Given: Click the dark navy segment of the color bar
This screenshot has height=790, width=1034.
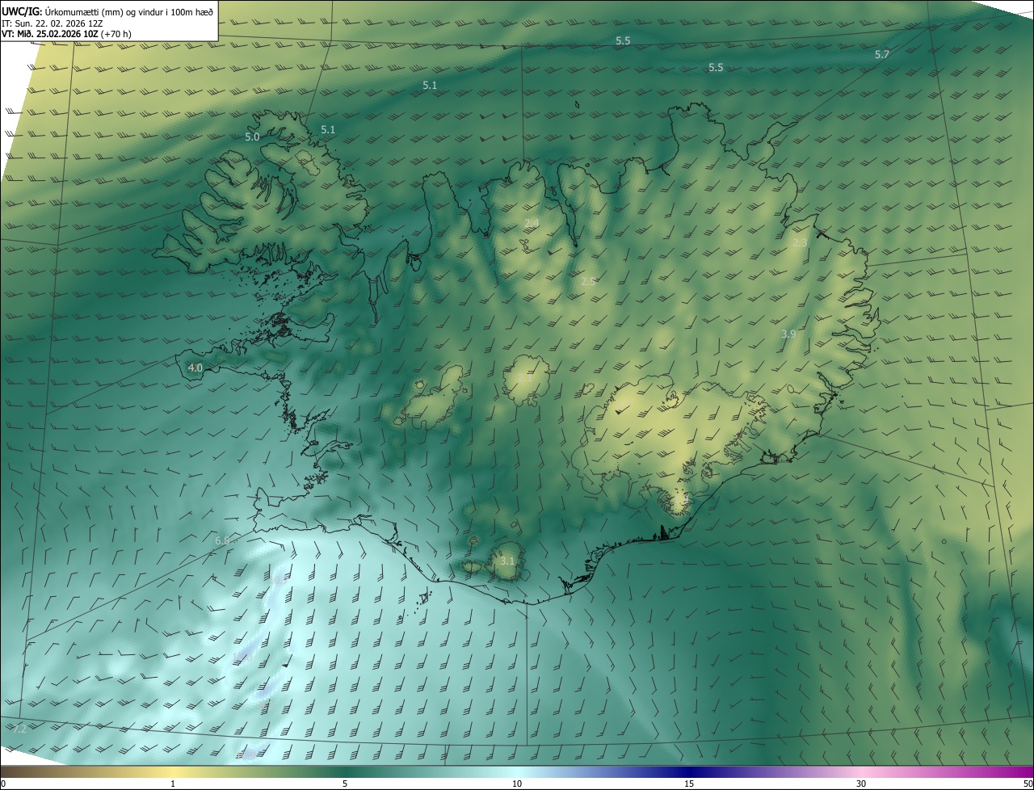Looking at the screenshot, I should [689, 771].
